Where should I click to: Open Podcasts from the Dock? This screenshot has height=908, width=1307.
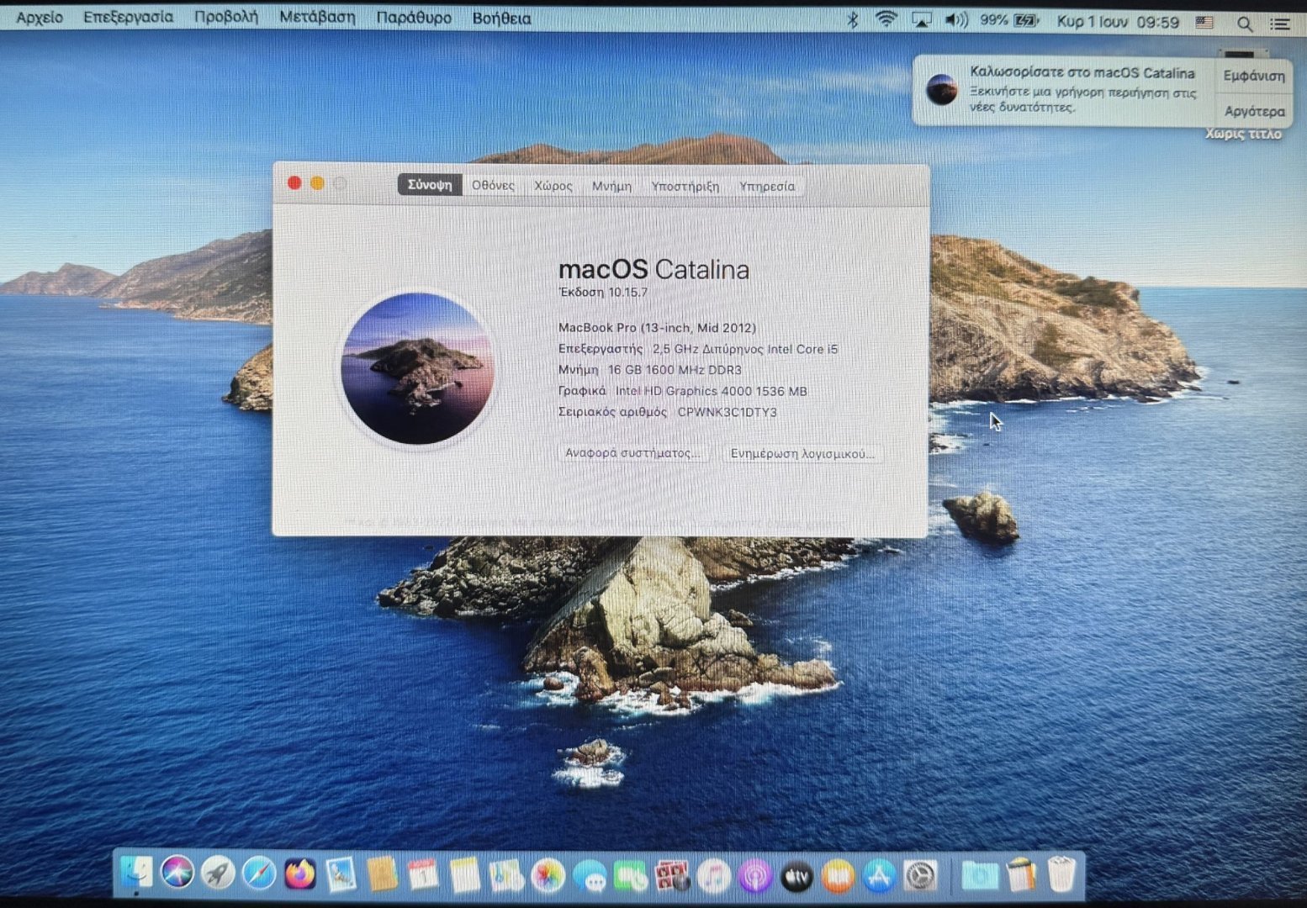[x=754, y=877]
